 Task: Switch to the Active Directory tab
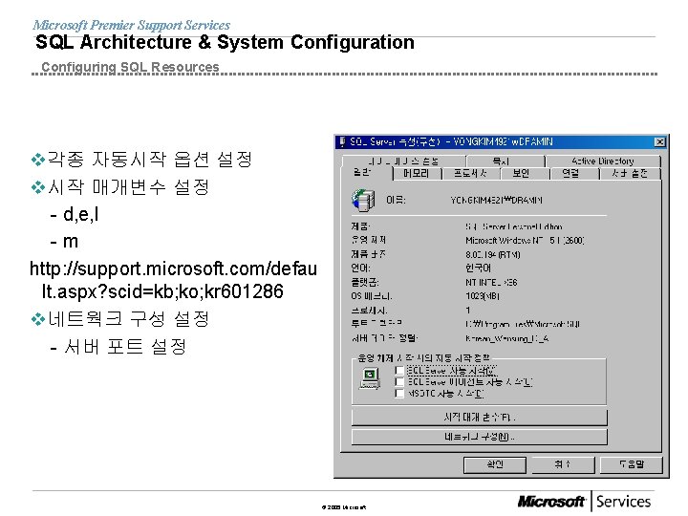pyautogui.click(x=603, y=161)
